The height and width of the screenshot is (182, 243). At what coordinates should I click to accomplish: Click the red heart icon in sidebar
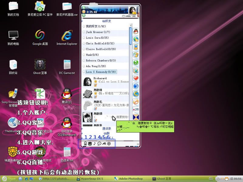click(136, 79)
